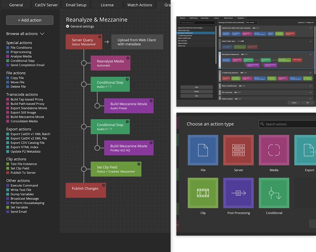Open gear settings on Server Query block
The width and height of the screenshot is (316, 252).
[100, 37]
